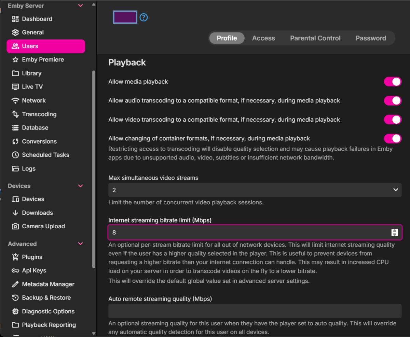Open Metadata Manager in sidebar
Viewport: 410px width, 337px height.
(x=48, y=284)
